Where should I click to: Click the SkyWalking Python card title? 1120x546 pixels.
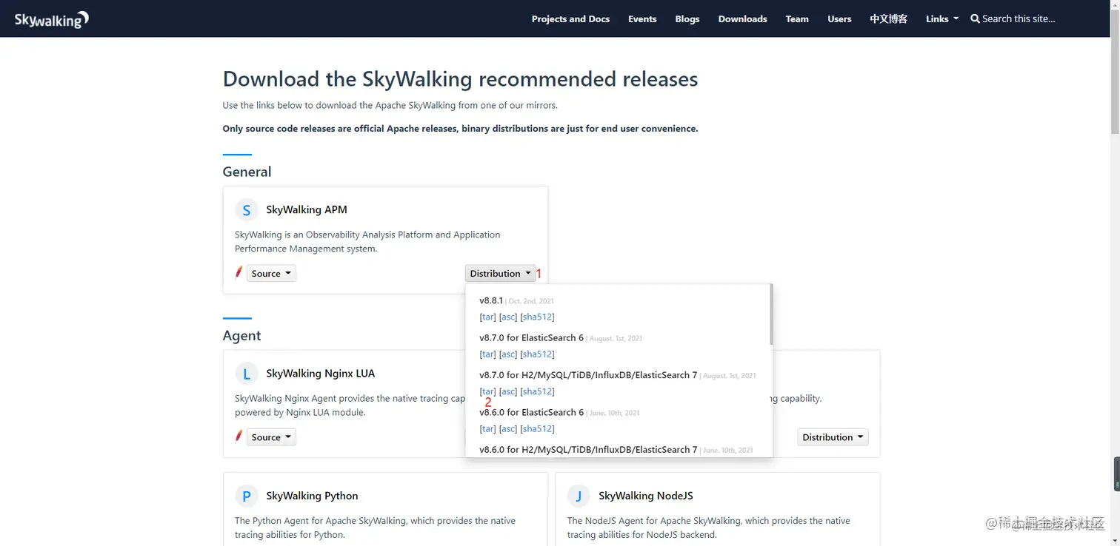tap(312, 496)
